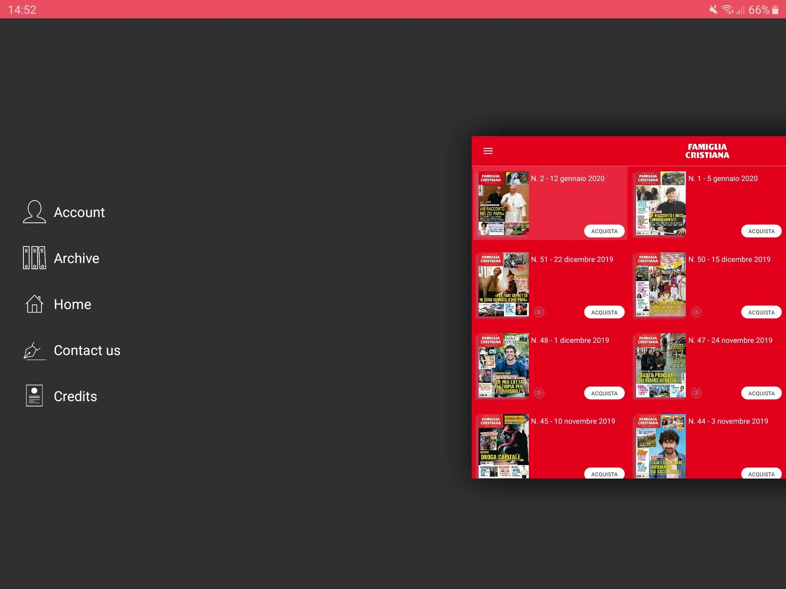
Task: Tap the hamburger menu icon
Action: point(488,151)
